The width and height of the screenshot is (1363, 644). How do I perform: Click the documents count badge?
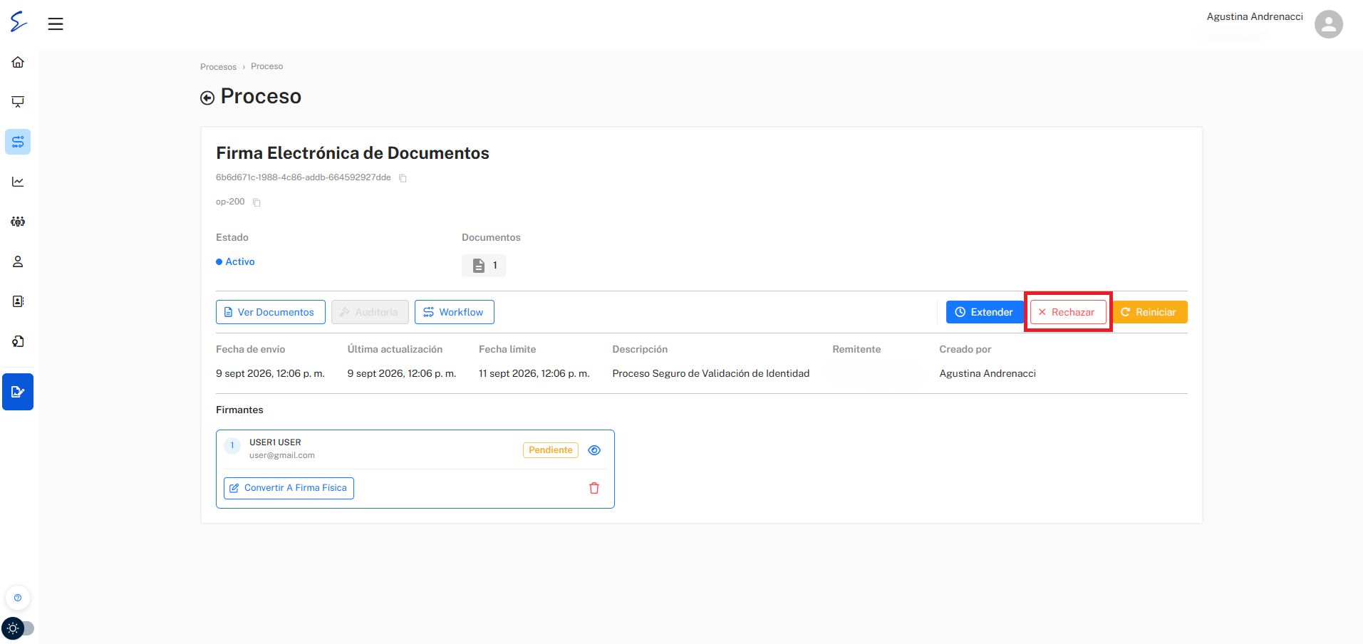484,265
